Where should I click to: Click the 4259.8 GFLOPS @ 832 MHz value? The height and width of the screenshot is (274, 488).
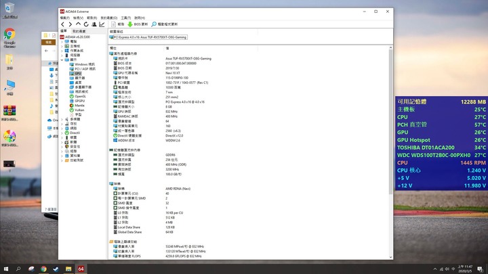(183, 256)
